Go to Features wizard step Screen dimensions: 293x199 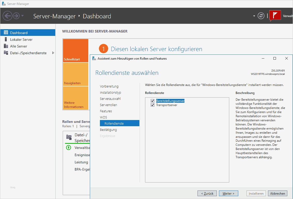106,111
